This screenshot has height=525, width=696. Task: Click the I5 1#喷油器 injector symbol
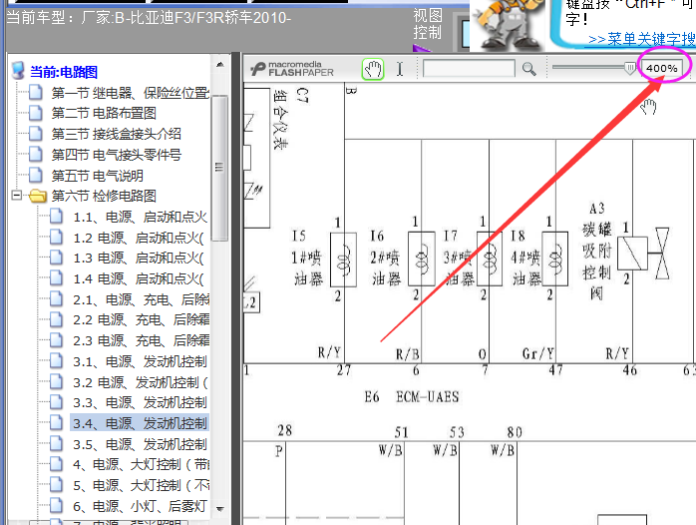(343, 260)
